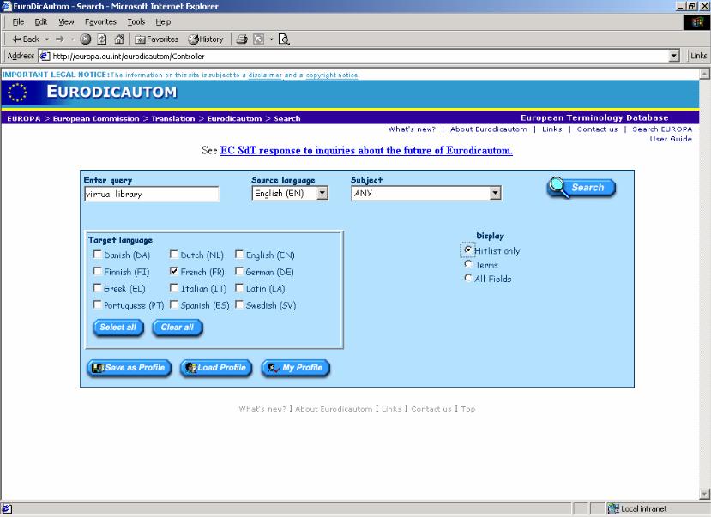Click the European Commission breadcrumb link
The image size is (711, 517).
click(96, 118)
